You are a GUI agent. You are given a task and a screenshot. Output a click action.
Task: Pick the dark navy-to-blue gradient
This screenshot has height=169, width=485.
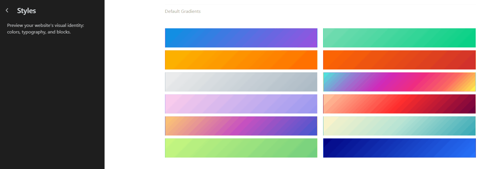click(x=399, y=148)
